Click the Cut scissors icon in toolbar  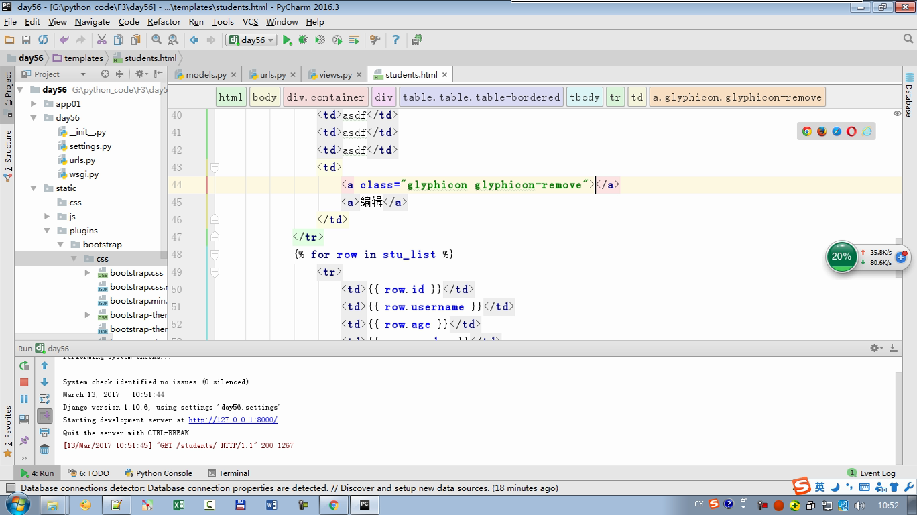(x=102, y=40)
